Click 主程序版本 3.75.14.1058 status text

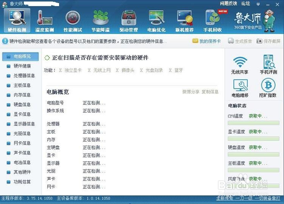click(27, 198)
